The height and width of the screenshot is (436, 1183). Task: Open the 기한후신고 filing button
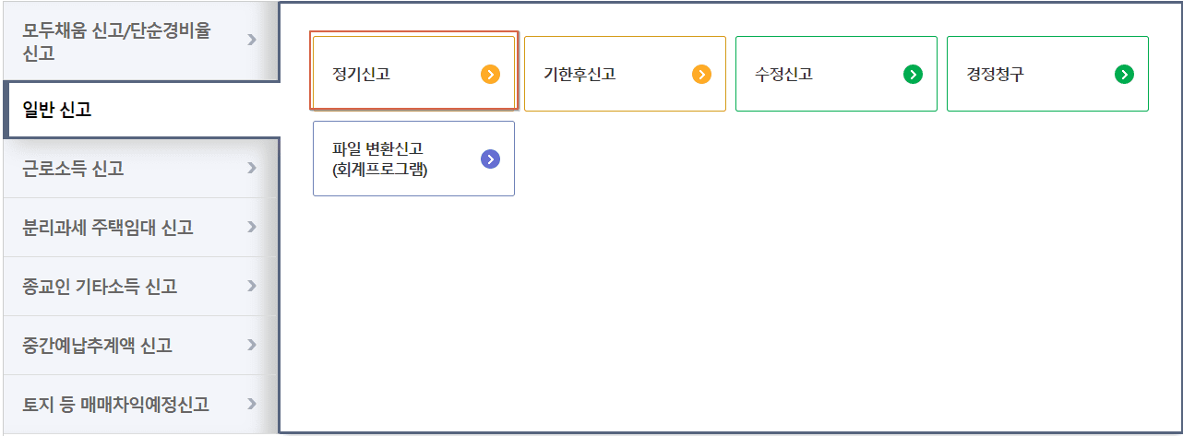coord(580,75)
